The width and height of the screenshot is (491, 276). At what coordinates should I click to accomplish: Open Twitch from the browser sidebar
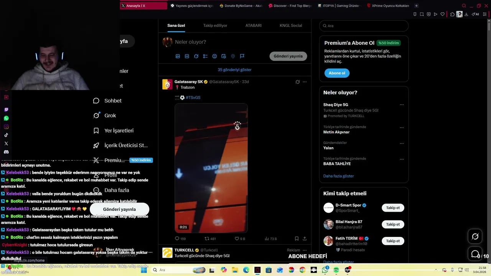click(x=6, y=110)
